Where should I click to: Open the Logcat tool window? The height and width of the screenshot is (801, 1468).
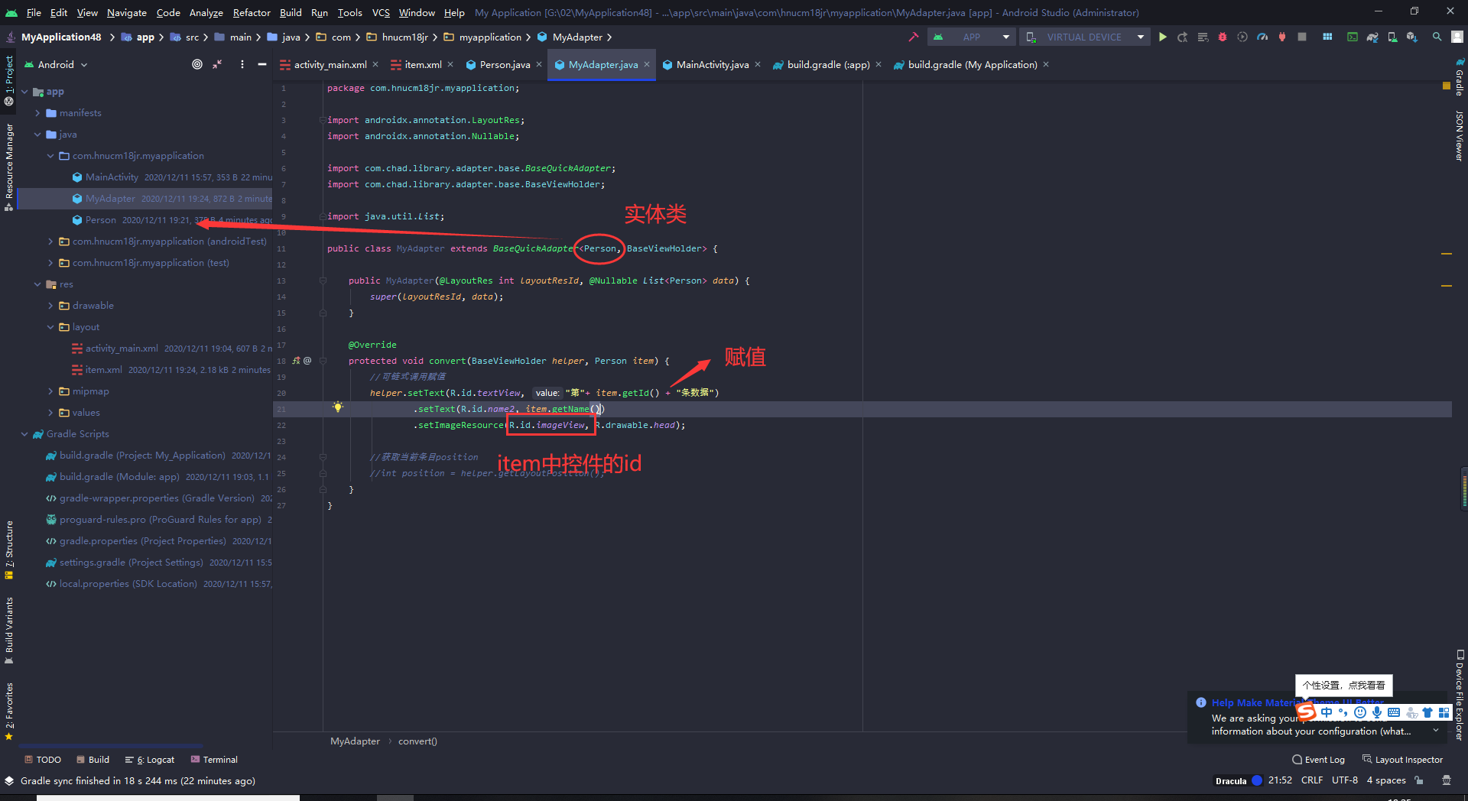click(150, 759)
